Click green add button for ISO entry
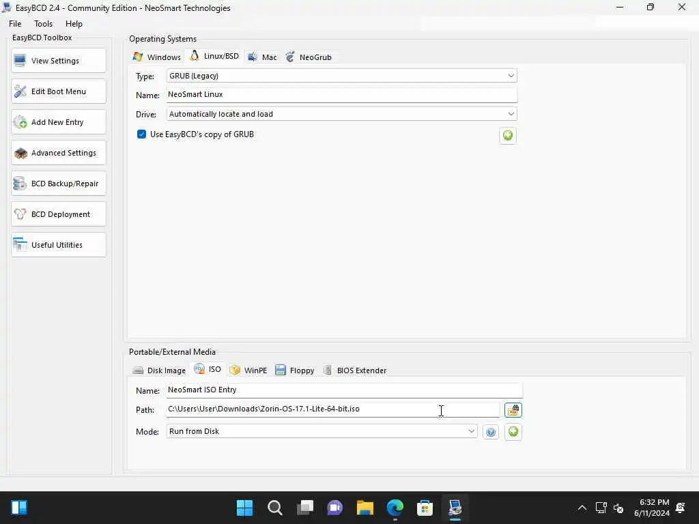The height and width of the screenshot is (524, 699). point(513,431)
